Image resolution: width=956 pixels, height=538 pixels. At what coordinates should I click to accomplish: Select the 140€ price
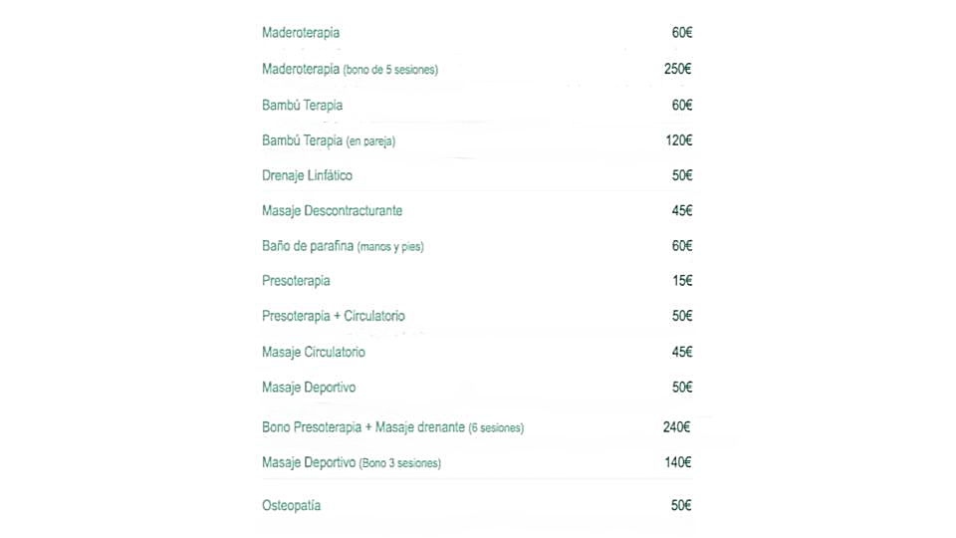point(677,462)
